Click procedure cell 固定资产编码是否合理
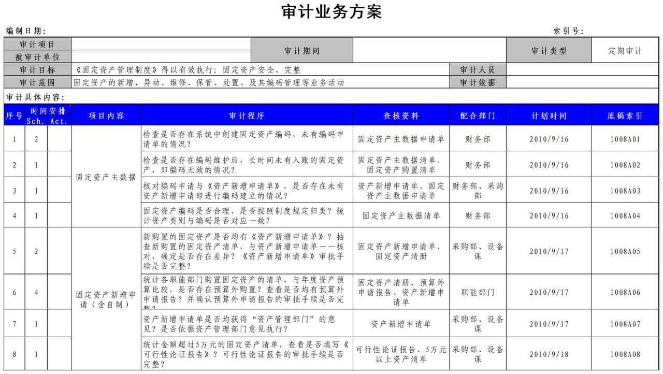Viewport: 663px width, 374px height. click(247, 215)
